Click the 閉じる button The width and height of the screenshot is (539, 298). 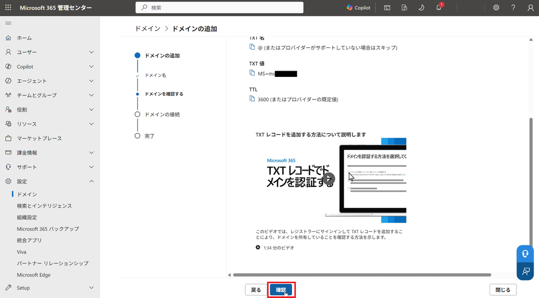(503, 290)
